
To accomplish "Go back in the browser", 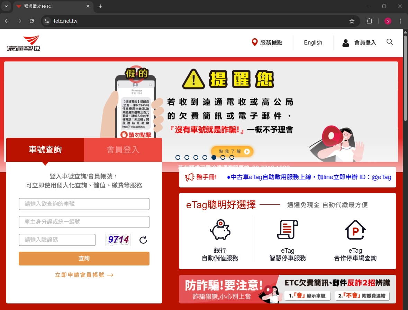I will click(x=7, y=21).
